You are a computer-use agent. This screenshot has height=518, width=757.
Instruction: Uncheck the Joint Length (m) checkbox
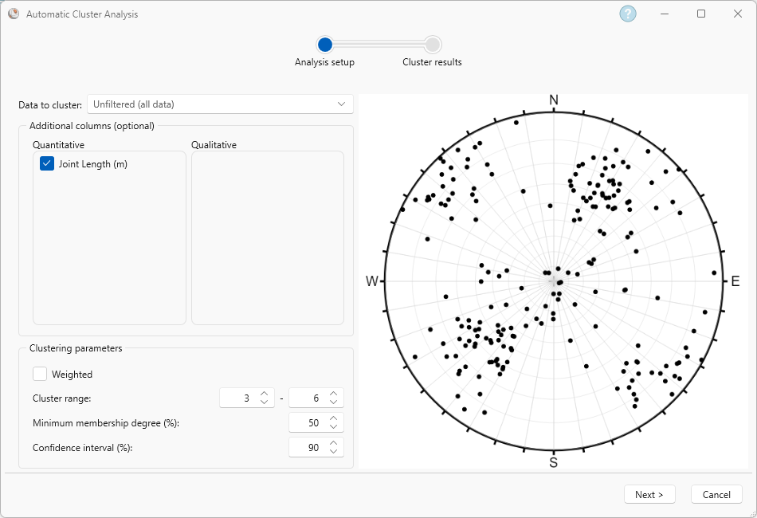(47, 163)
